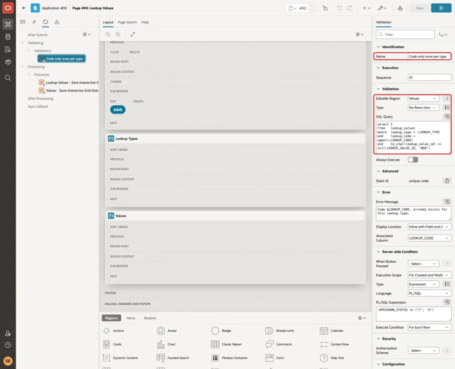
Task: Increment page number with stepper up arrow
Action: click(311, 6)
